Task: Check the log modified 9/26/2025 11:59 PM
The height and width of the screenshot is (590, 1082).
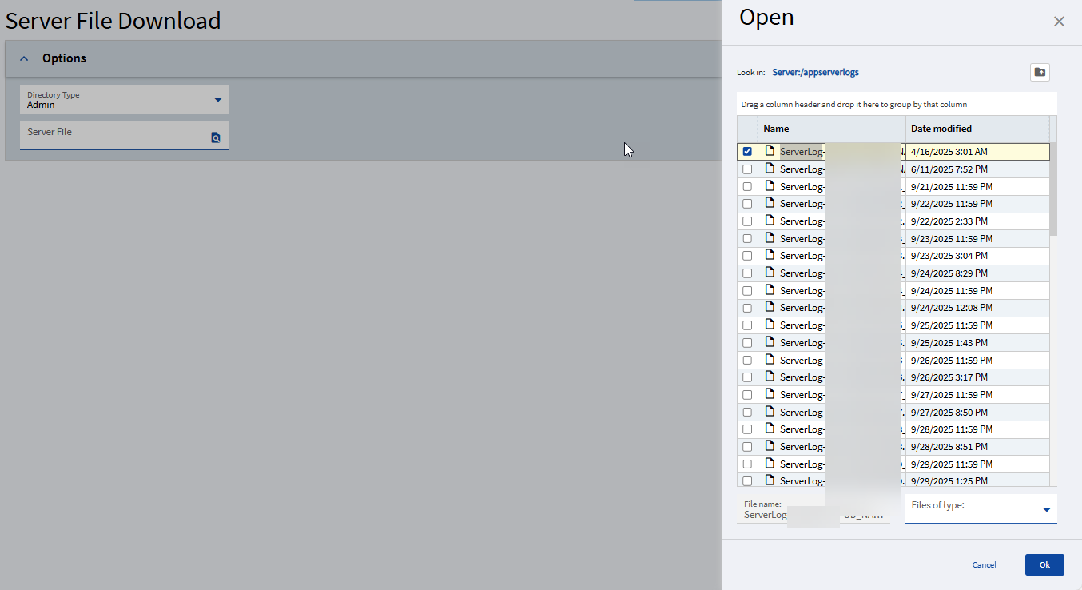Action: click(x=747, y=360)
